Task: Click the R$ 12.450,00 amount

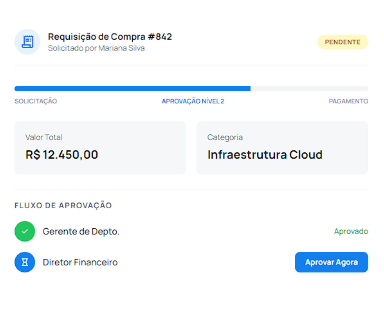Action: 62,155
